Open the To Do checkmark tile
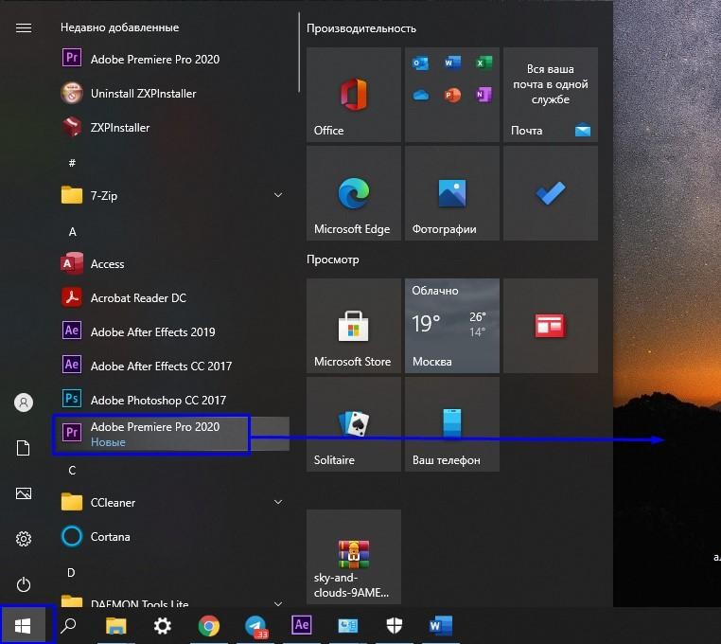This screenshot has height=644, width=721. coord(551,193)
